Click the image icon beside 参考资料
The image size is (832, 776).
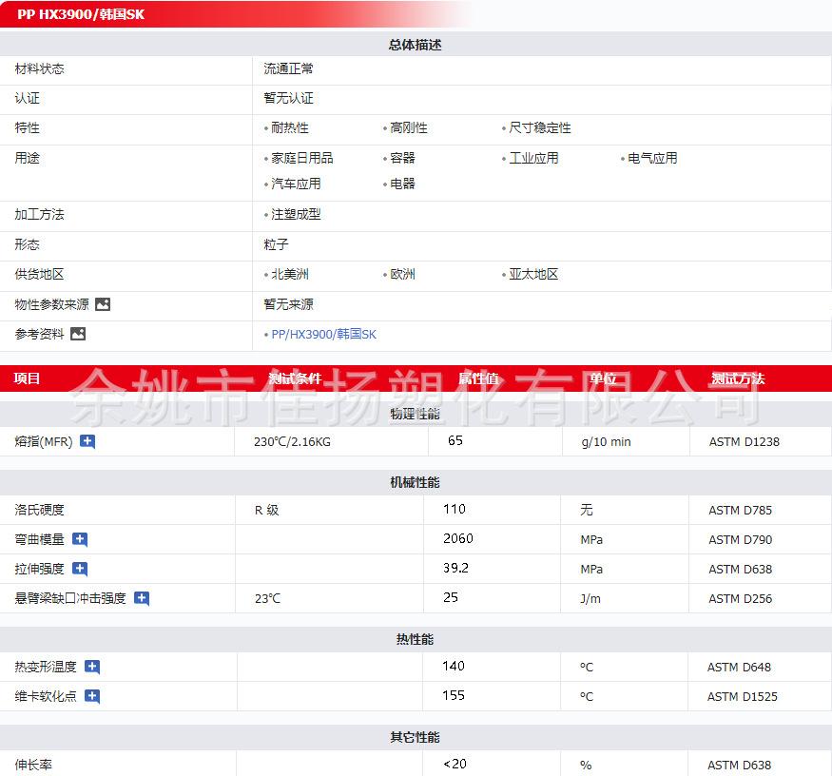tap(78, 334)
